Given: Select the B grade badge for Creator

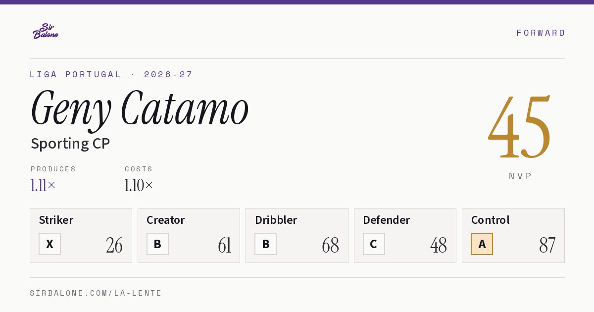Looking at the screenshot, I should 157,244.
